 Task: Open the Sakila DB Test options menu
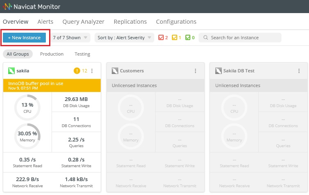pos(299,71)
